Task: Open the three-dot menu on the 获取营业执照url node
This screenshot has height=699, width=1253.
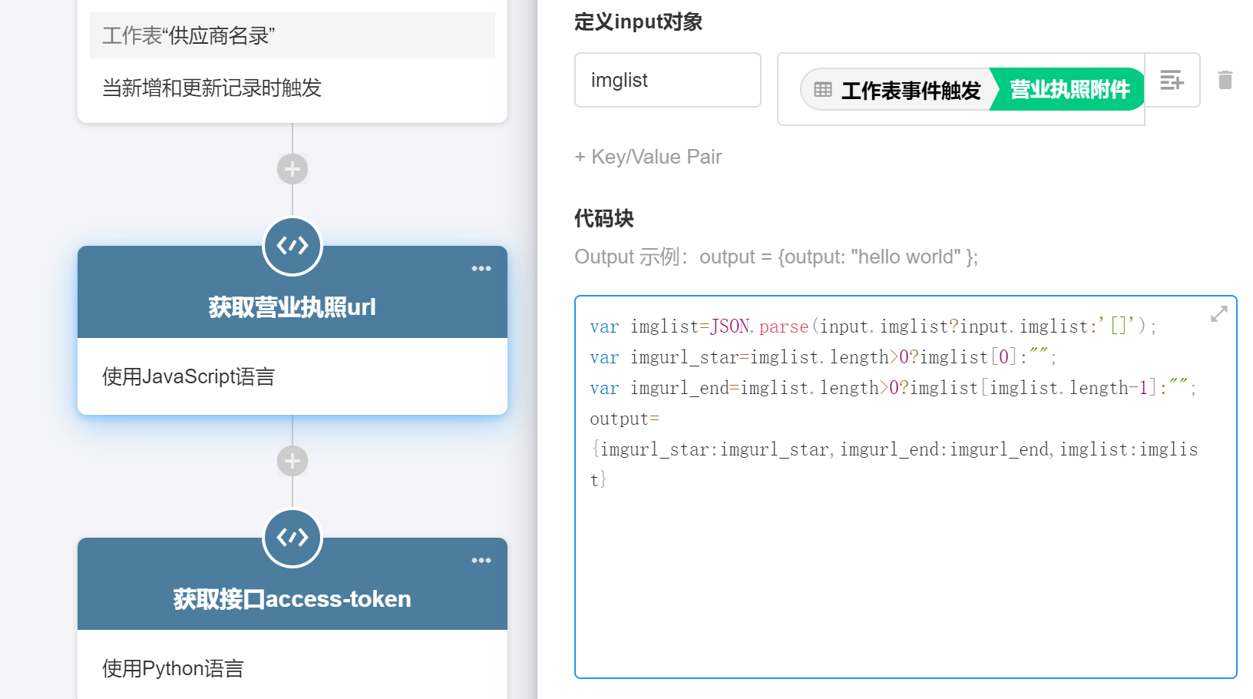Action: (481, 269)
